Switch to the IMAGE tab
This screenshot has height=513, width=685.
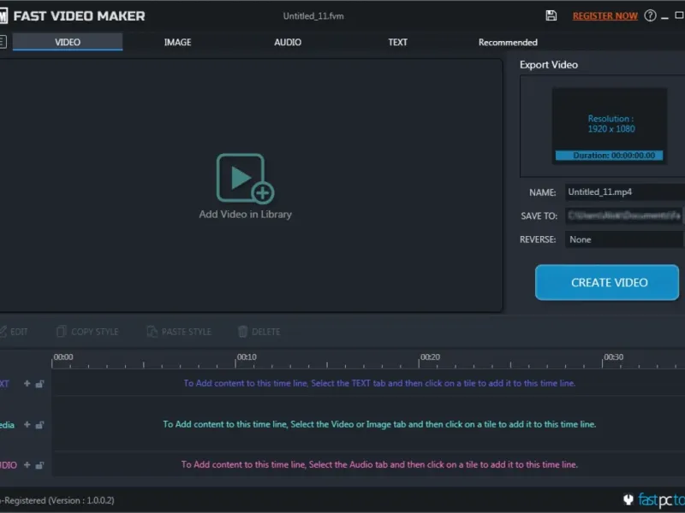coord(177,42)
